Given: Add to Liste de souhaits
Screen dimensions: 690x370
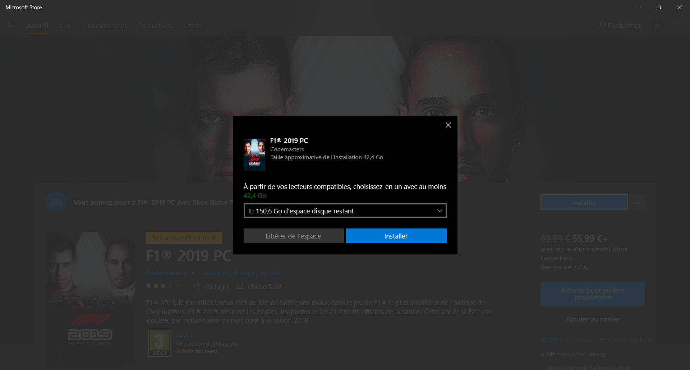Looking at the screenshot, I should tap(626, 340).
